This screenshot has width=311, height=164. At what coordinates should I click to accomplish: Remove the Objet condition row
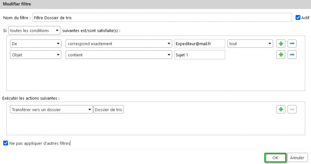pos(292,55)
